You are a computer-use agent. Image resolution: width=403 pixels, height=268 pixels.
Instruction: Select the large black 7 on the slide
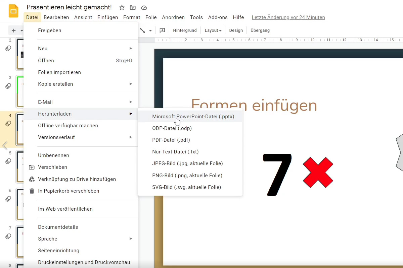(x=277, y=174)
